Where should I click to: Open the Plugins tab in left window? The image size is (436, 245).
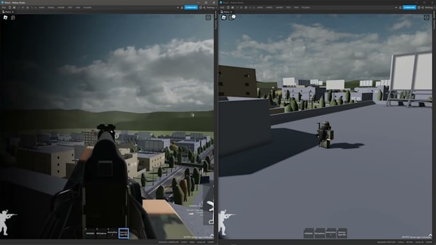coord(87,8)
